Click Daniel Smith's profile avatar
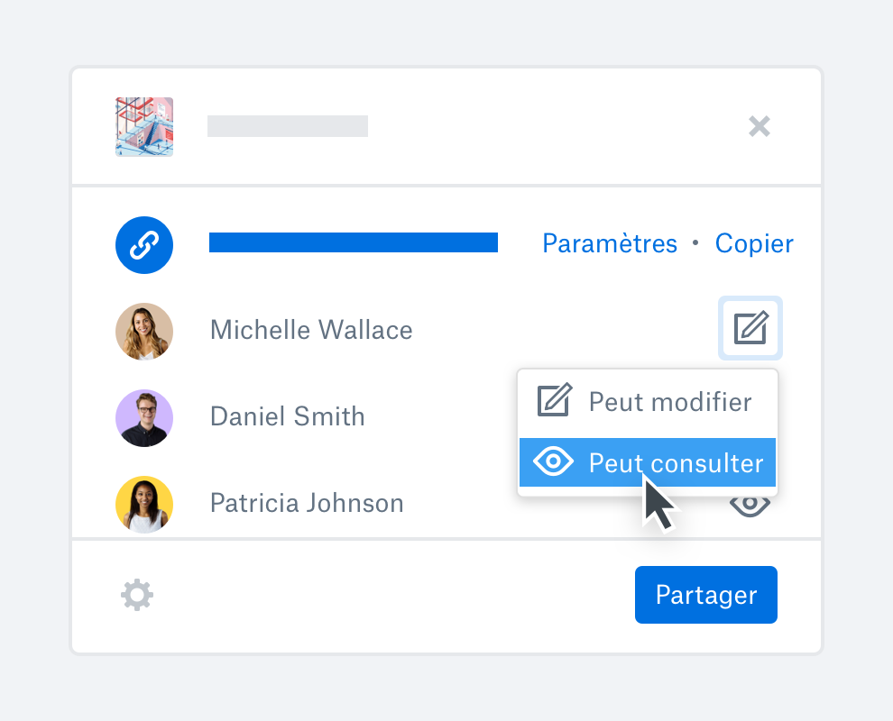This screenshot has height=721, width=893. [144, 418]
